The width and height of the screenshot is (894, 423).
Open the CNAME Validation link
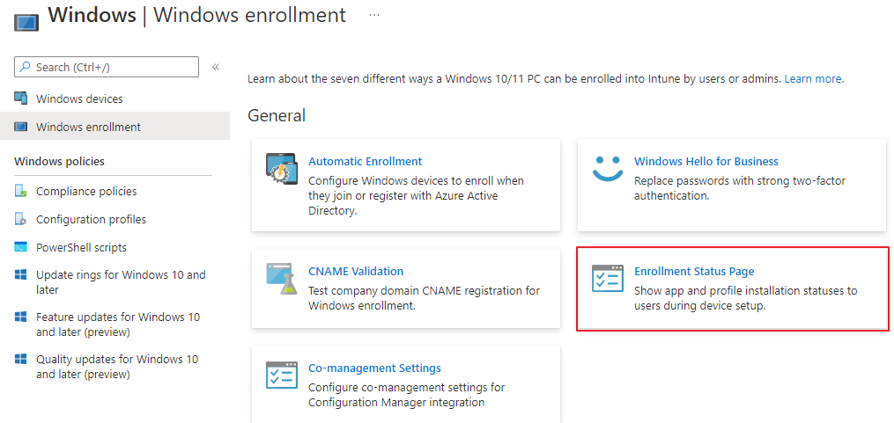356,271
